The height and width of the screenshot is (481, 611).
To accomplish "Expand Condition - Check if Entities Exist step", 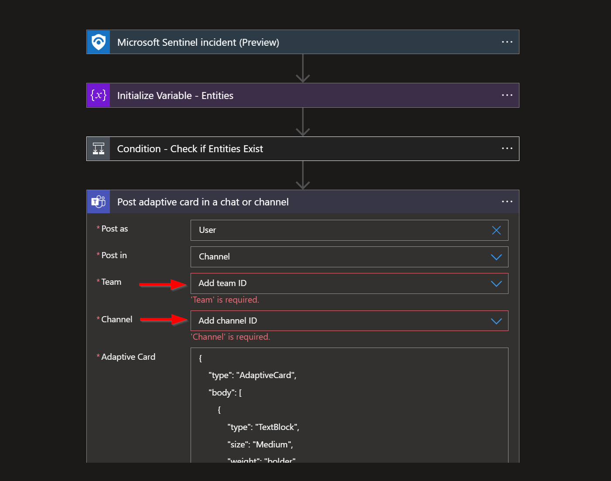I will 303,149.
